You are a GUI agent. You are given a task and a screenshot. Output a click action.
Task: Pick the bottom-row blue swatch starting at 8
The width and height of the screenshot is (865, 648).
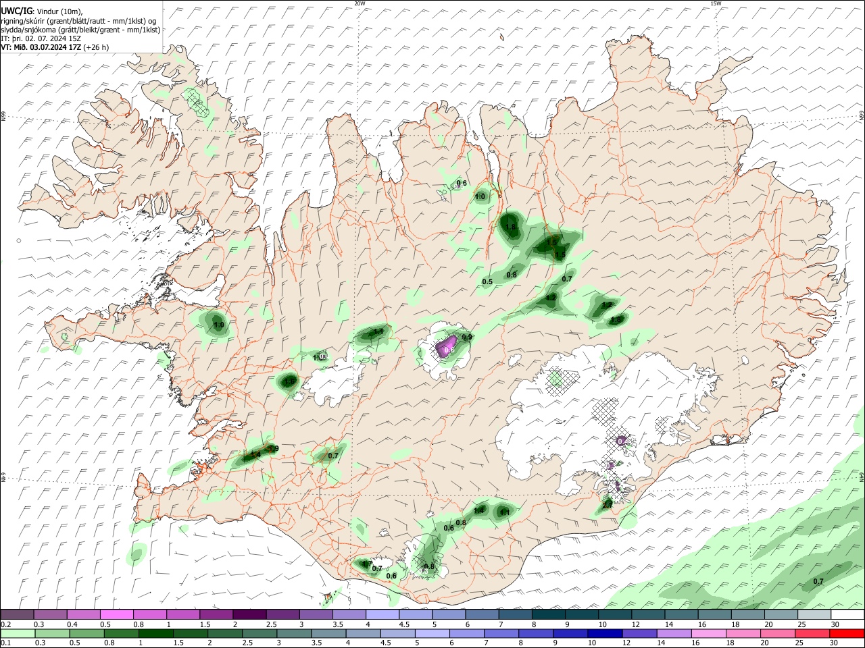tap(536, 633)
